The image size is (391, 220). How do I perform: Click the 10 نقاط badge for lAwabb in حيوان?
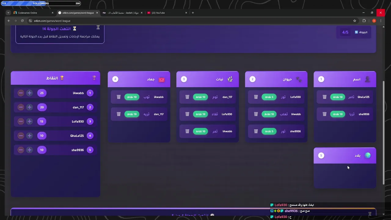pos(269,114)
